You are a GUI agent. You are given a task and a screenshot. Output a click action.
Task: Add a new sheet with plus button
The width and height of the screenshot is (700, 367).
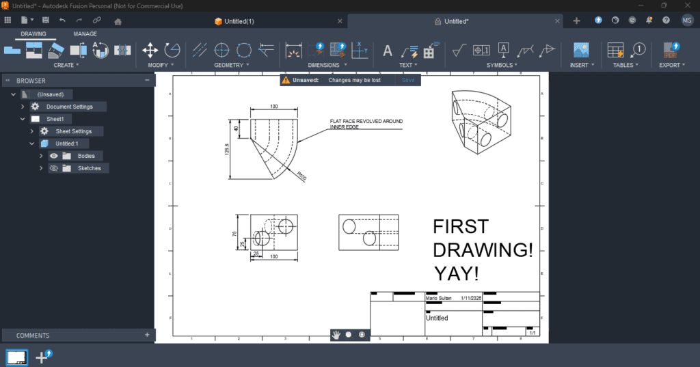pyautogui.click(x=44, y=357)
